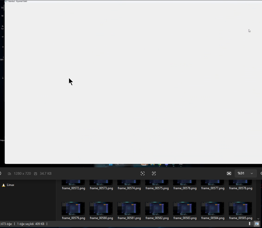Select the frame_00578.png file
262x228 pixels.
coord(241,185)
